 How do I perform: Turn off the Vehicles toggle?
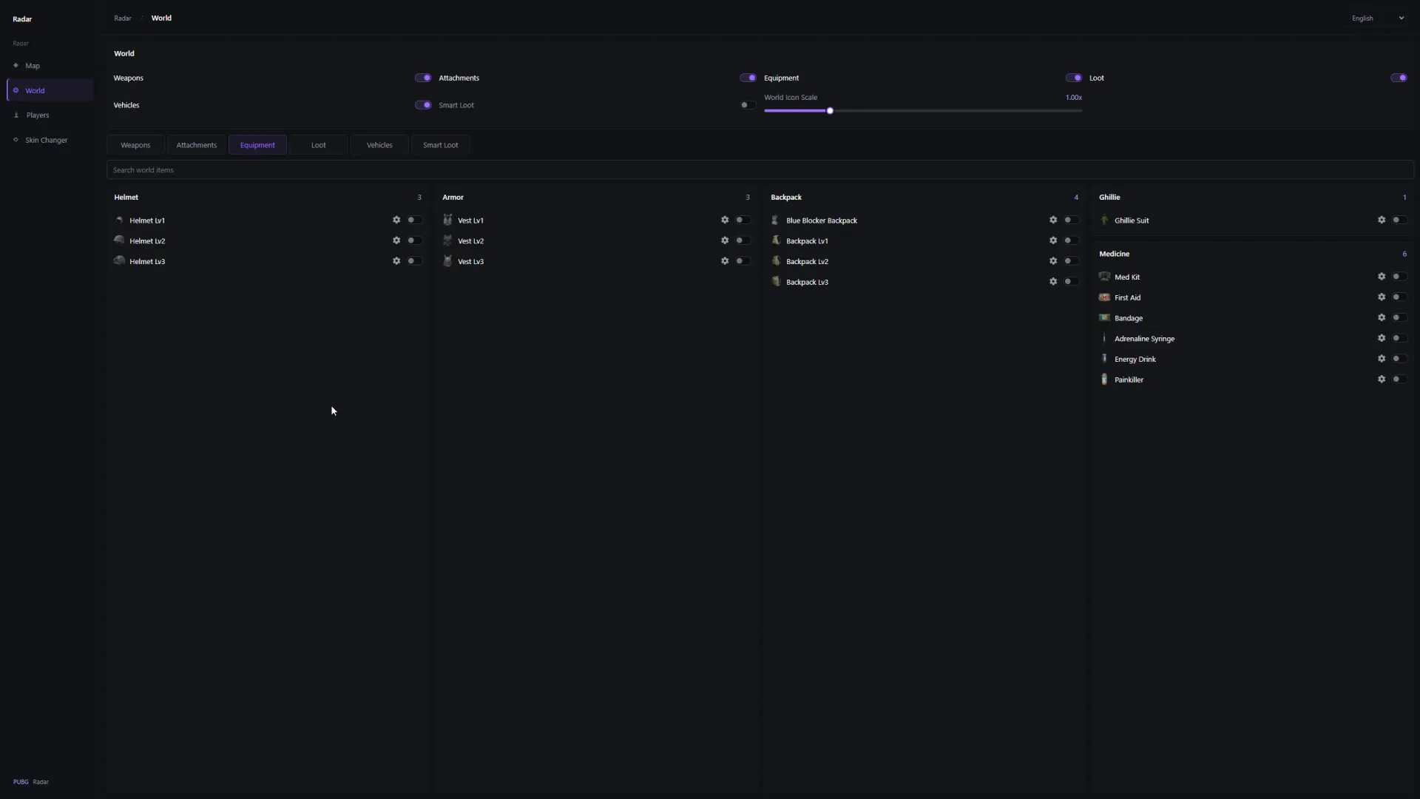(423, 105)
